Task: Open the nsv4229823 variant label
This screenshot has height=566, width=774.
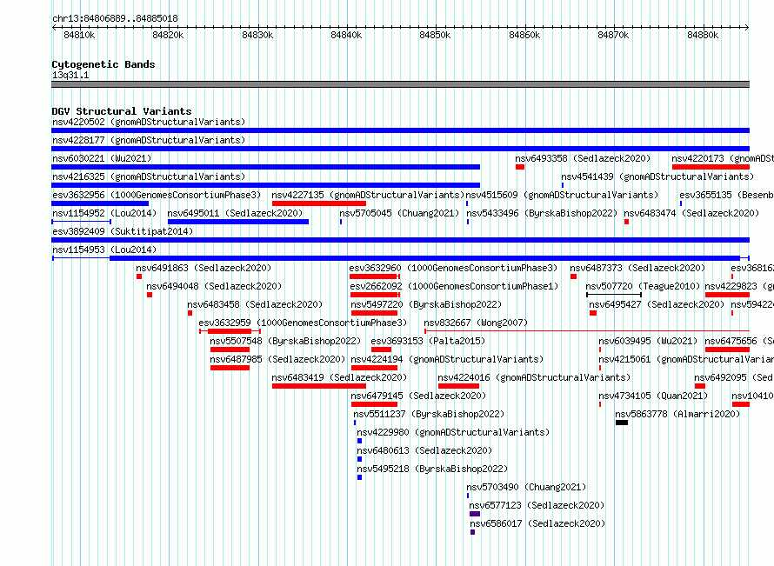Action: 739,286
